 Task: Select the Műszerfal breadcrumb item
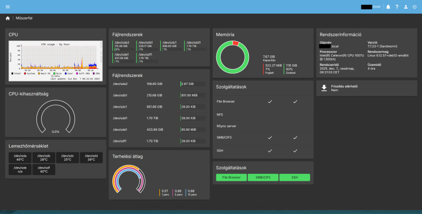click(24, 18)
